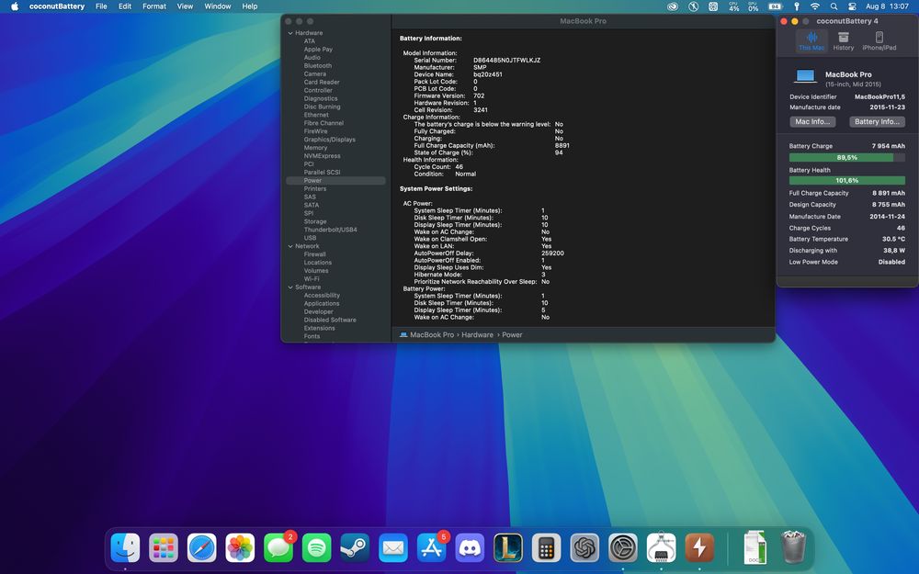The image size is (919, 574).
Task: Select Storage in the sidebar
Action: tap(314, 221)
